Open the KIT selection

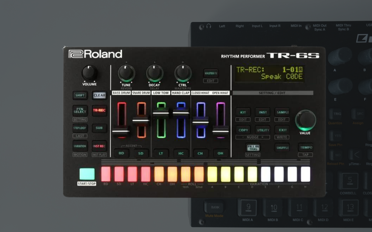(243, 112)
